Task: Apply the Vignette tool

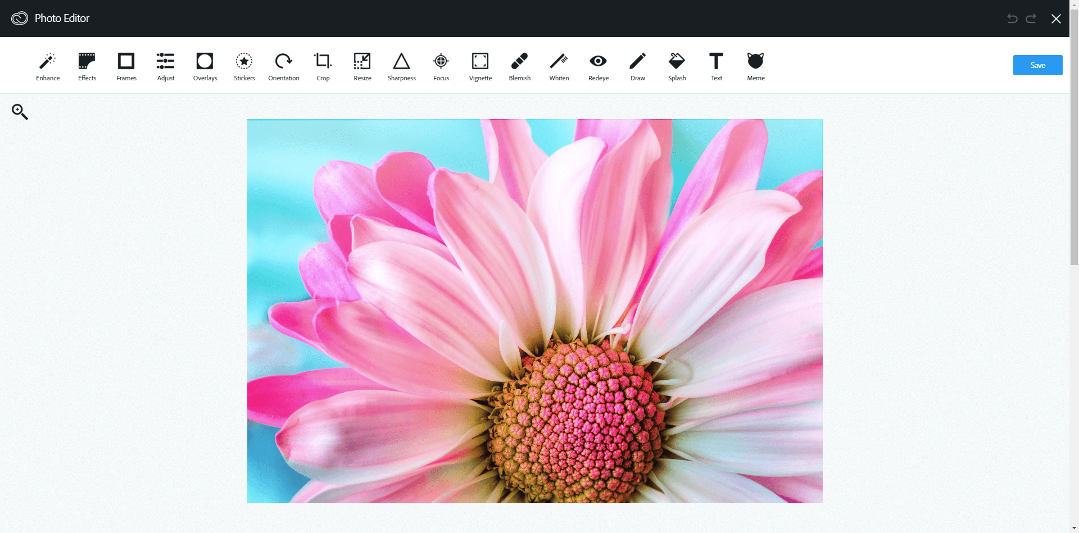Action: 480,66
